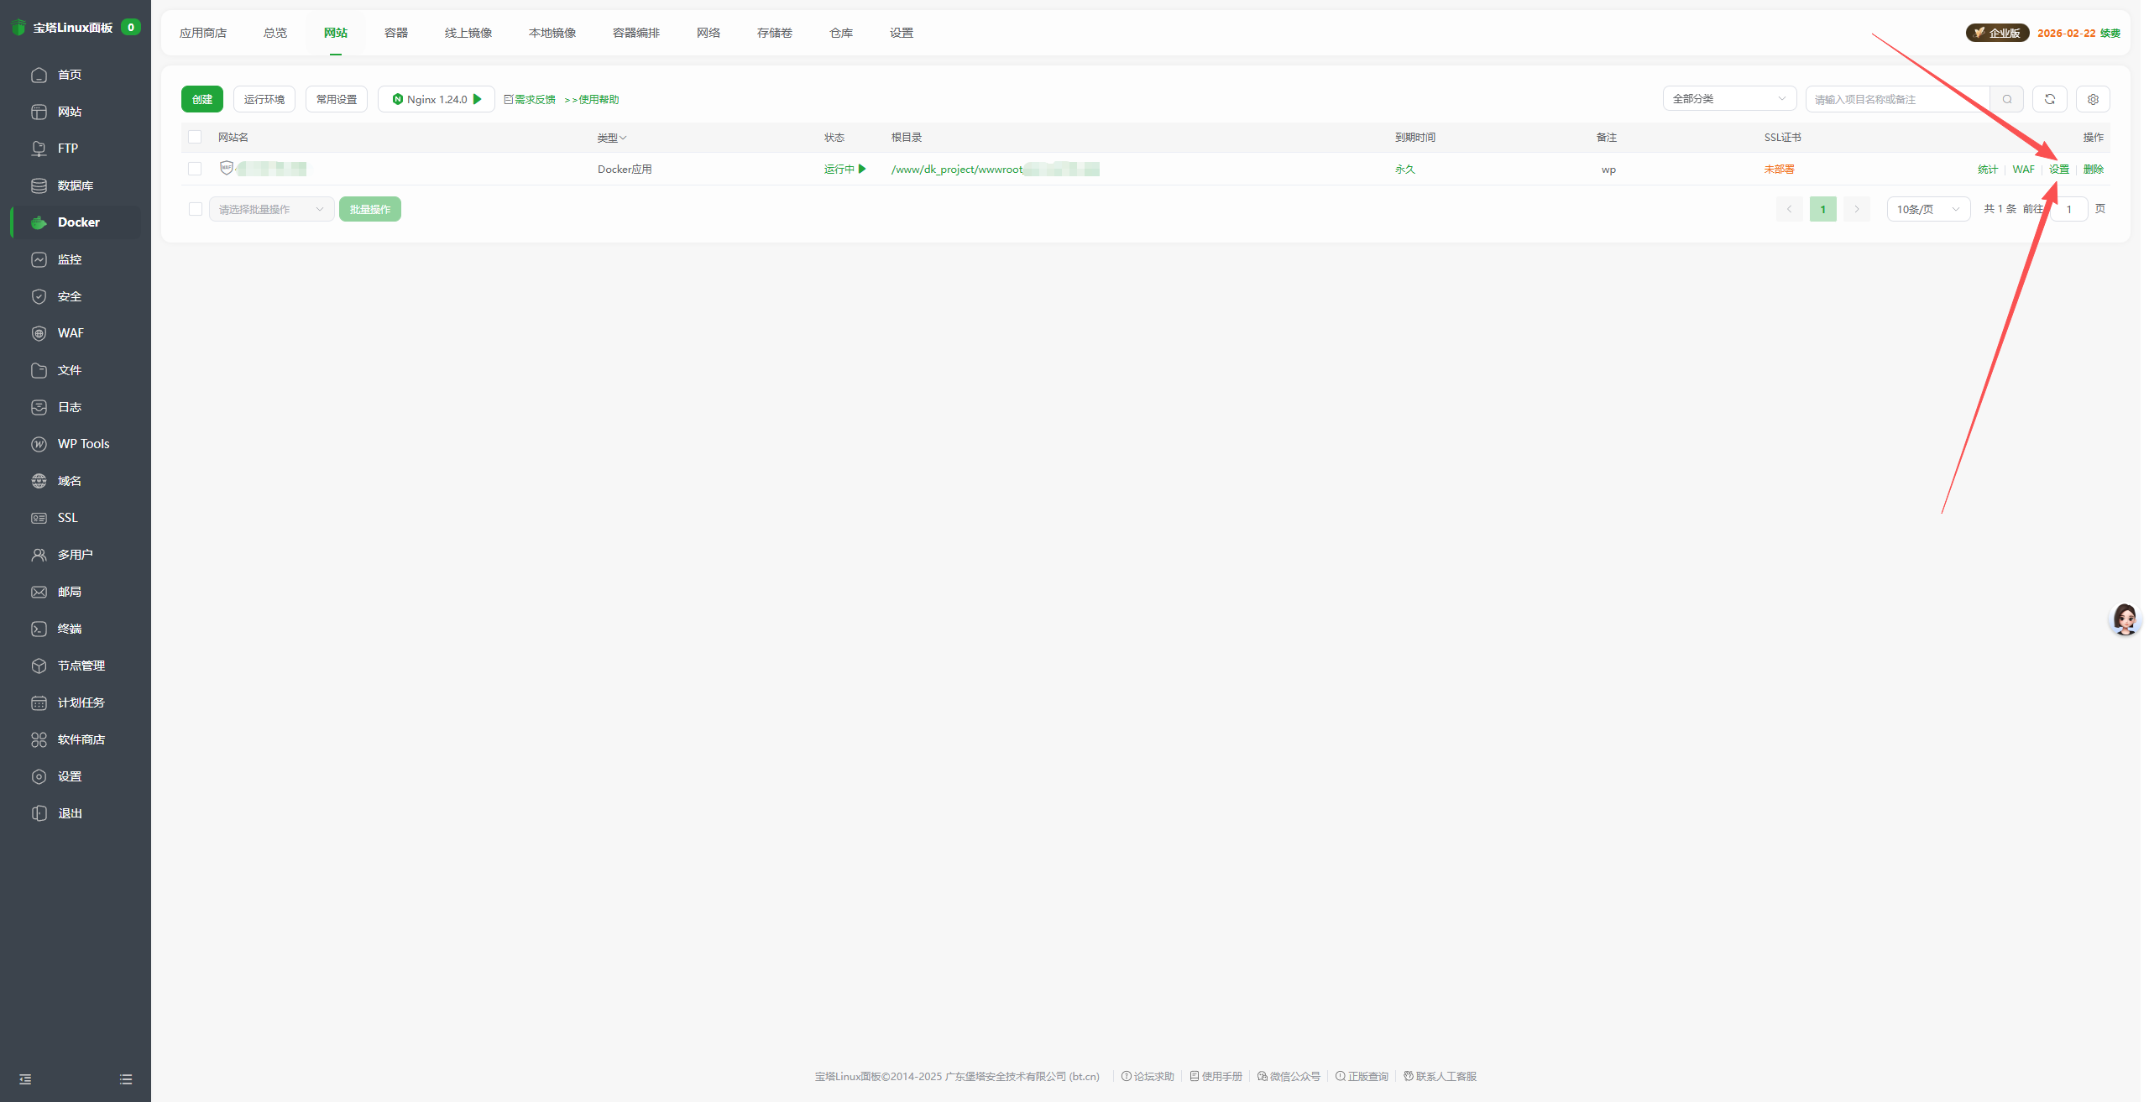Click the search magnifier icon
2149x1102 pixels.
tap(2006, 98)
